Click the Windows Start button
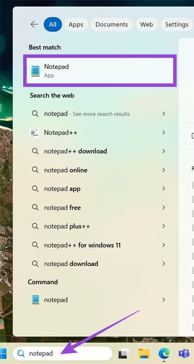 pyautogui.click(x=3, y=354)
